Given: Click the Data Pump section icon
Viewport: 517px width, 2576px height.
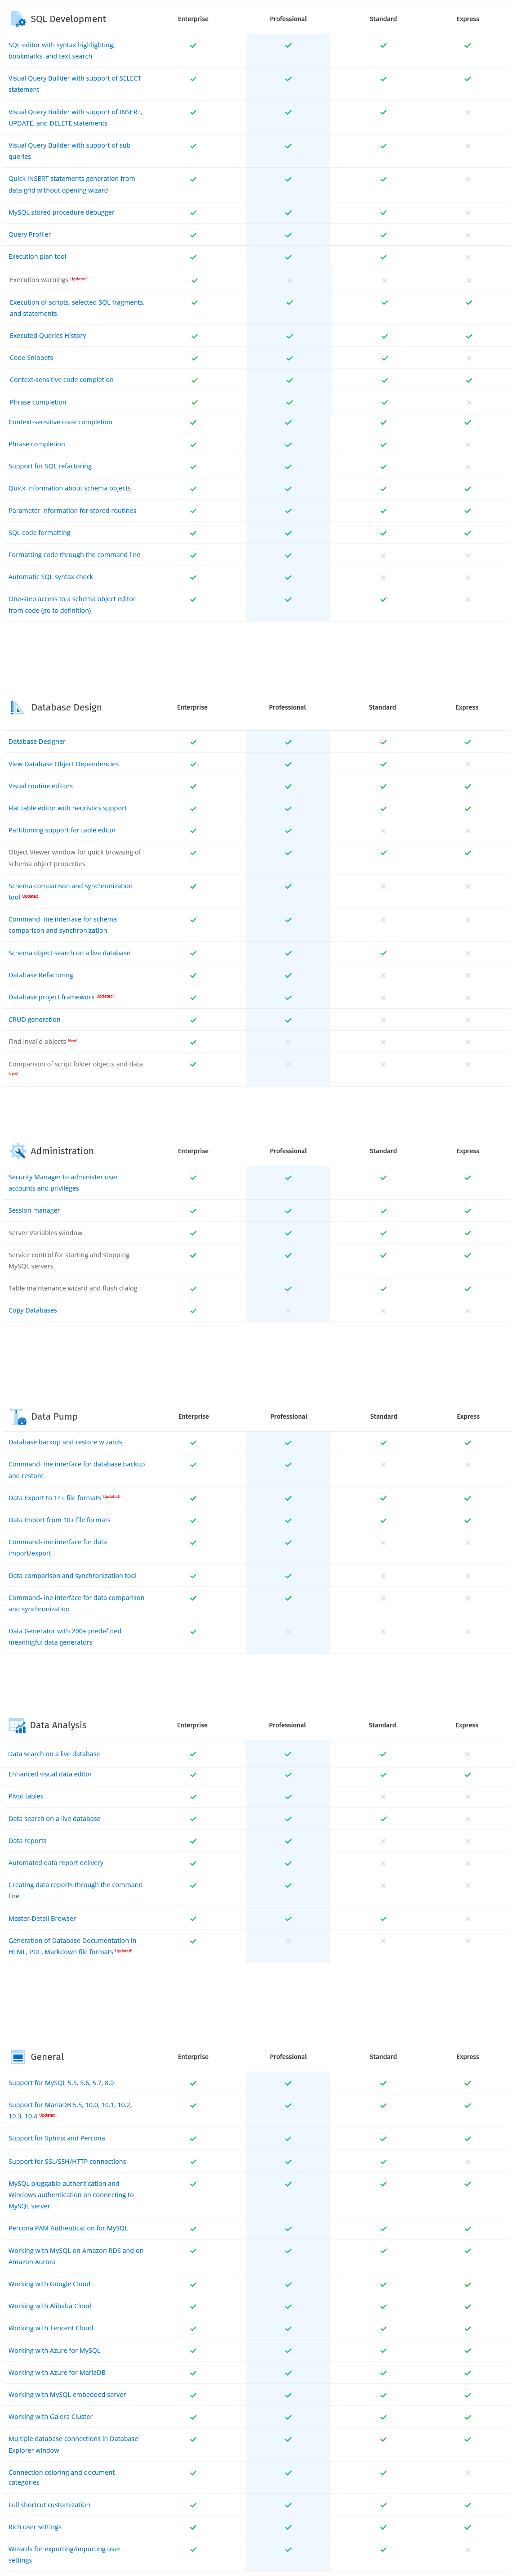Looking at the screenshot, I should [x=17, y=1416].
